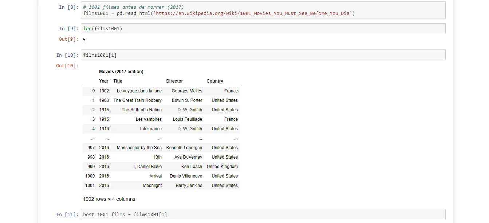Click the 'Denis Villeneuve' director cell
The width and height of the screenshot is (489, 223).
click(x=186, y=176)
